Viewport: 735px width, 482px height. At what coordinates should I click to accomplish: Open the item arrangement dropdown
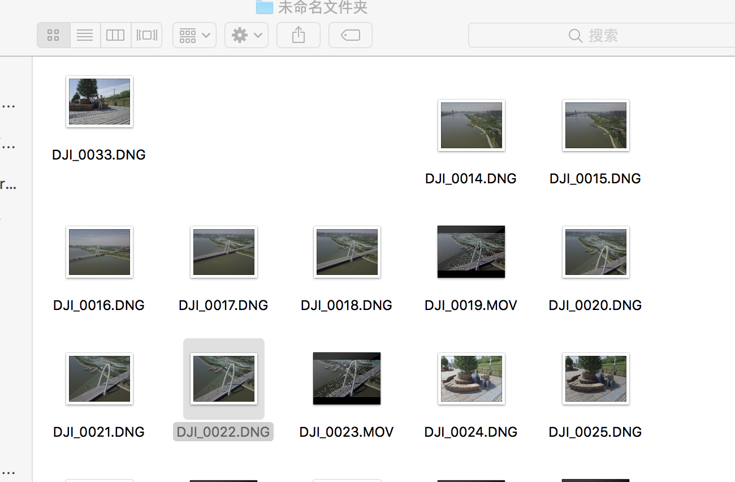point(194,36)
